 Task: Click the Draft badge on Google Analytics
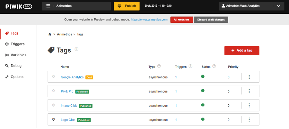click(x=89, y=77)
